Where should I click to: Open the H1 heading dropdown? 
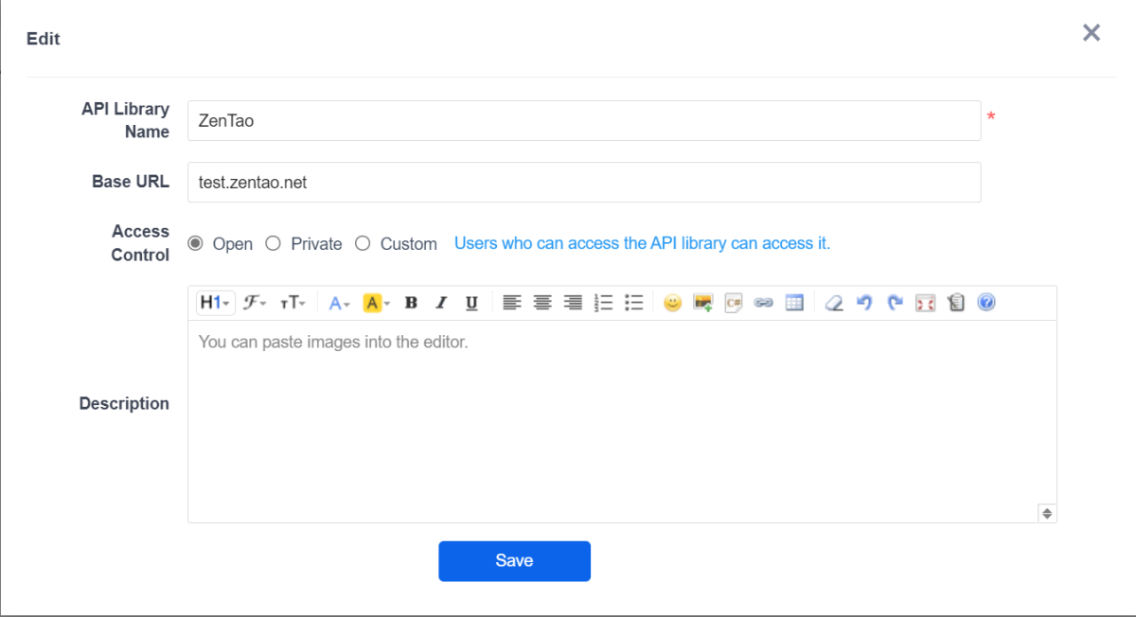tap(215, 303)
